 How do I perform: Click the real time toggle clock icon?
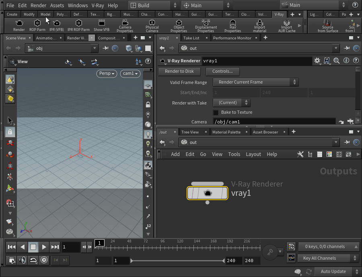coord(44,260)
